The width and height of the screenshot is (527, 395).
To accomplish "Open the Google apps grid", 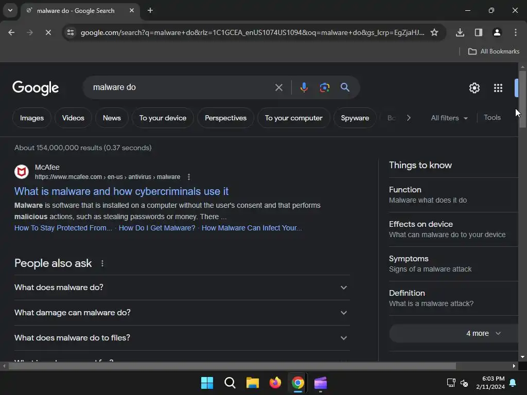I will coord(498,88).
